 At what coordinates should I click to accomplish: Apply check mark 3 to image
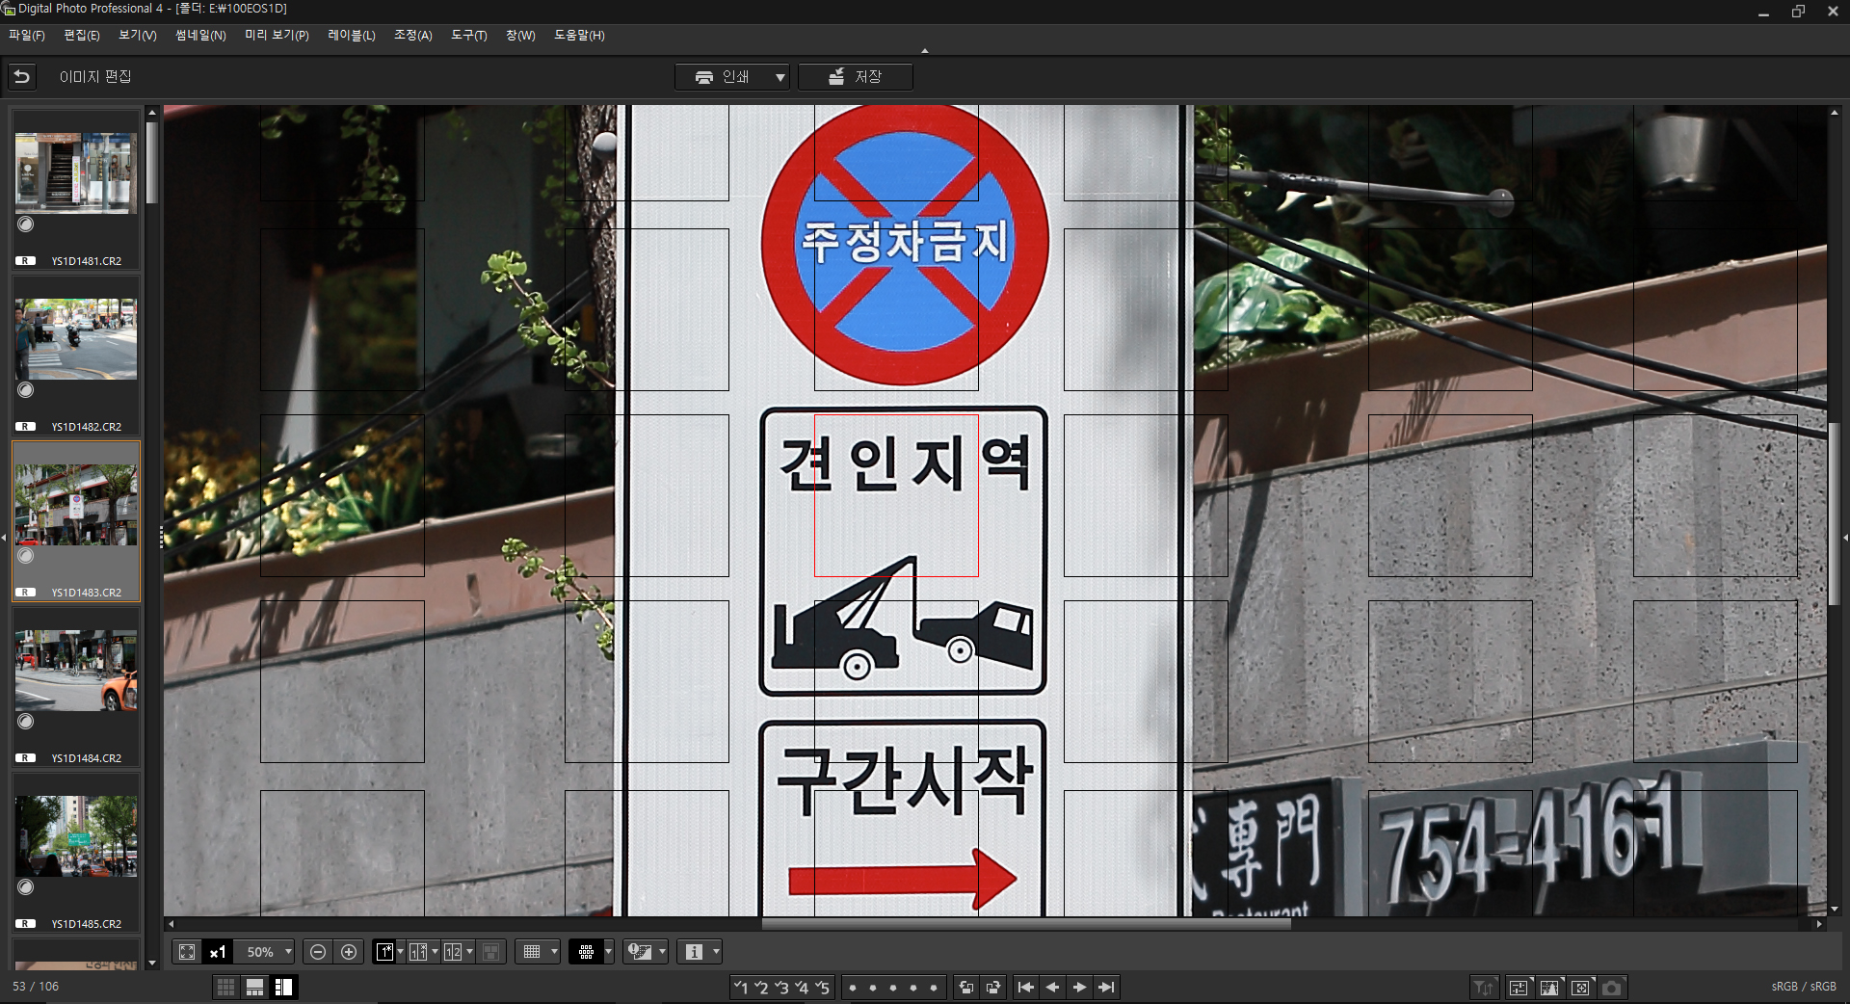click(780, 987)
